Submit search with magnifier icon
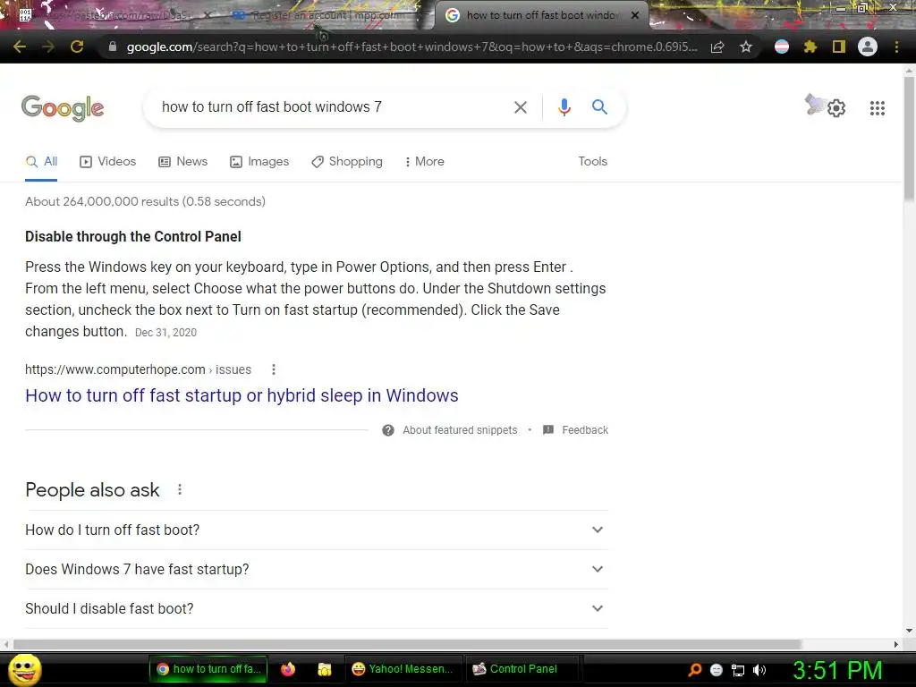This screenshot has width=916, height=687. point(599,107)
